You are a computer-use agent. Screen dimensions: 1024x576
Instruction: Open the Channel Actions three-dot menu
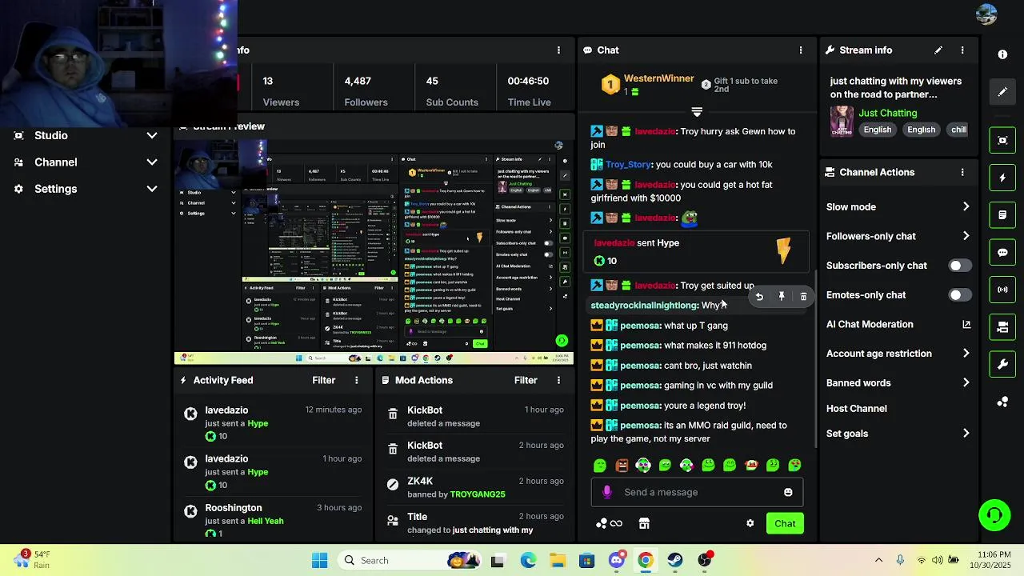[x=962, y=172]
